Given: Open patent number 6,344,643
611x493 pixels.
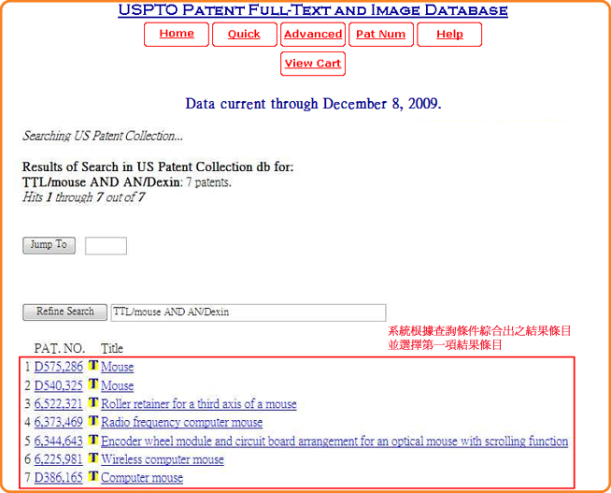Looking at the screenshot, I should (x=59, y=441).
